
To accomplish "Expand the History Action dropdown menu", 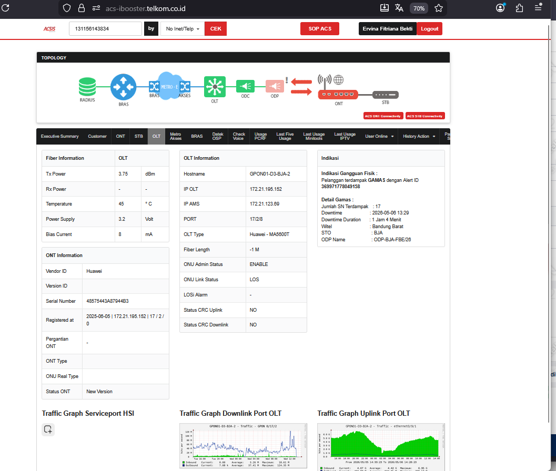I will point(419,137).
